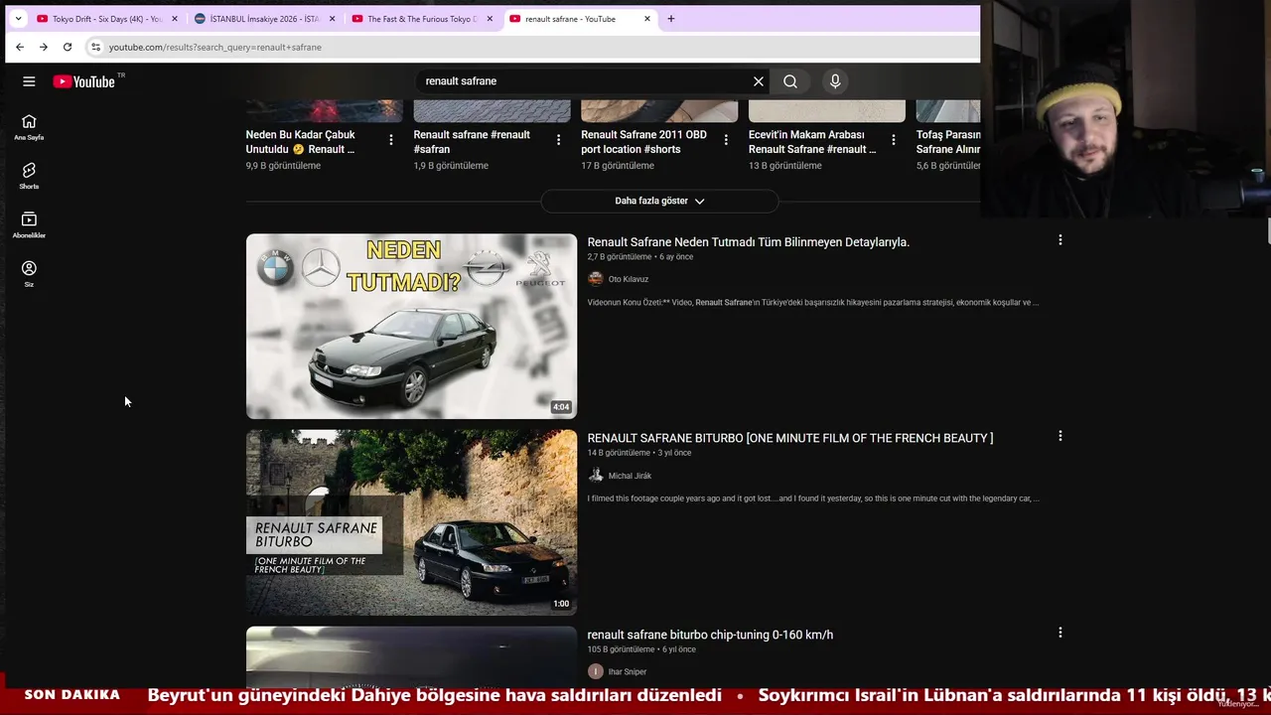Screen dimensions: 1271x715
Task: Start voice search with microphone
Action: point(835,81)
